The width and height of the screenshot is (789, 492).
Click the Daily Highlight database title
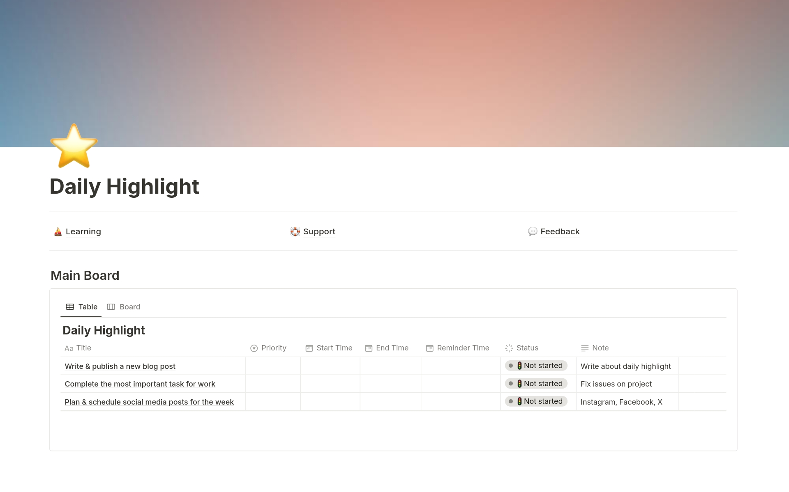[104, 330]
